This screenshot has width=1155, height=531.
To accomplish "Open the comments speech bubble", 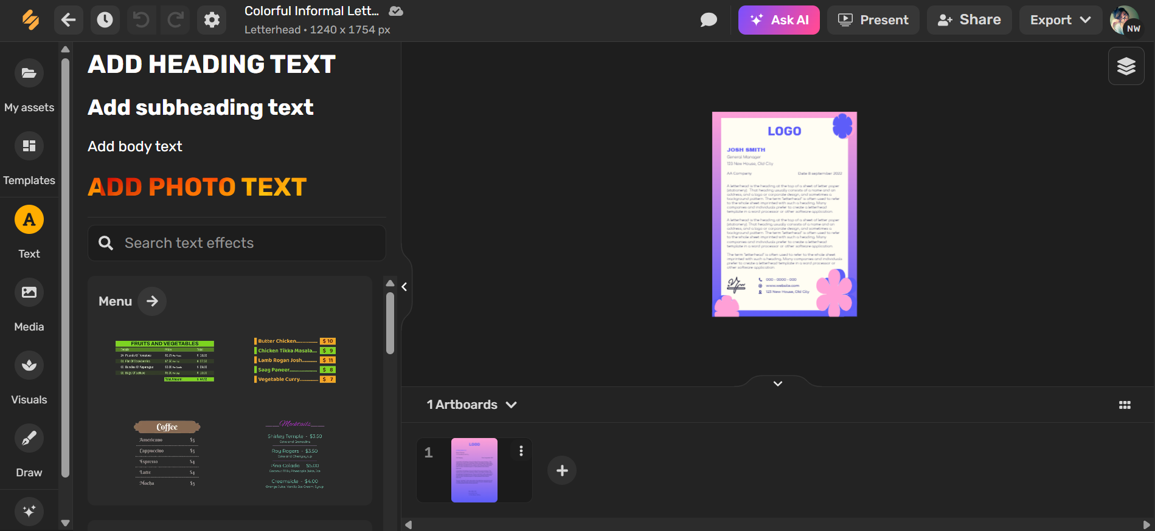I will pyautogui.click(x=709, y=20).
